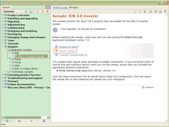Expand the Technology samples node
Image resolution: width=169 pixels, height=127 pixels.
(6, 71)
